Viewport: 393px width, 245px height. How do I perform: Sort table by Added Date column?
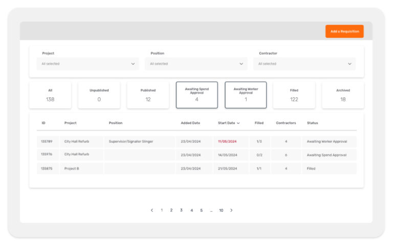click(190, 123)
